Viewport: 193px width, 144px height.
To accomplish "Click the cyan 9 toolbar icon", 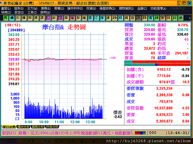I will [x=102, y=18].
